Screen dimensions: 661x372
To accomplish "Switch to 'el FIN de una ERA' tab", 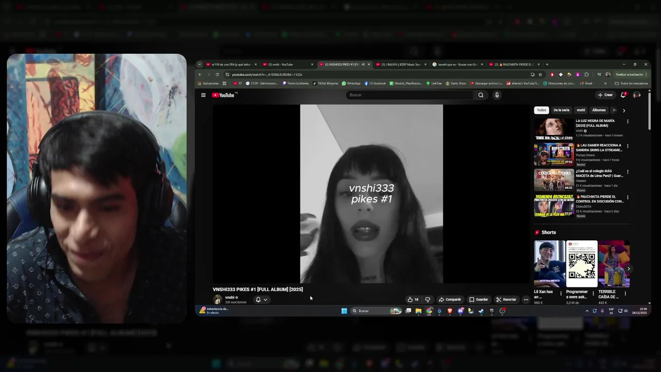I will click(x=231, y=65).
